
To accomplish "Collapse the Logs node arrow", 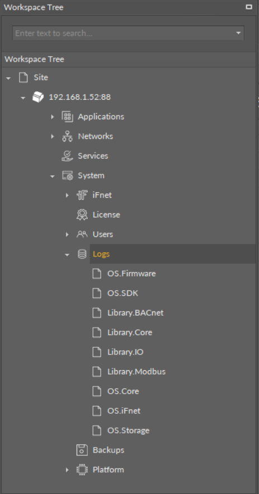I will pos(67,254).
